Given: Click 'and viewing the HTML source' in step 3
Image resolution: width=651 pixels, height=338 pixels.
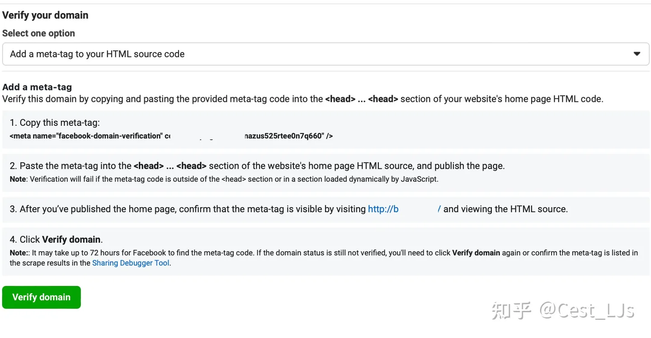Looking at the screenshot, I should (505, 209).
